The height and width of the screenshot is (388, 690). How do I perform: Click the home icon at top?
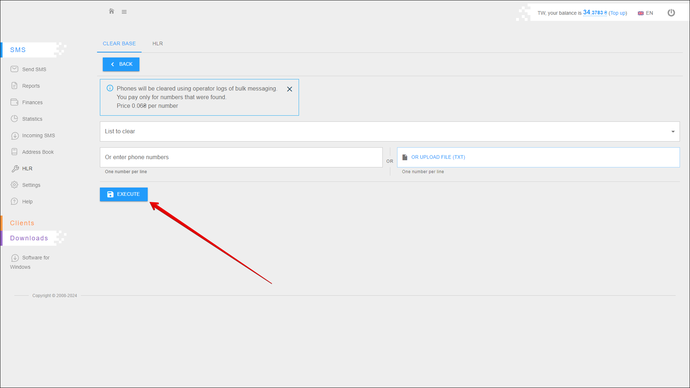click(x=111, y=11)
